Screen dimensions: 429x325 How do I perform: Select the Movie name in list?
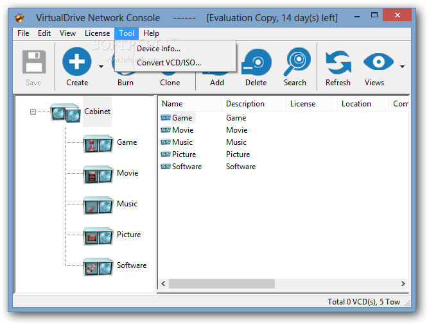183,130
